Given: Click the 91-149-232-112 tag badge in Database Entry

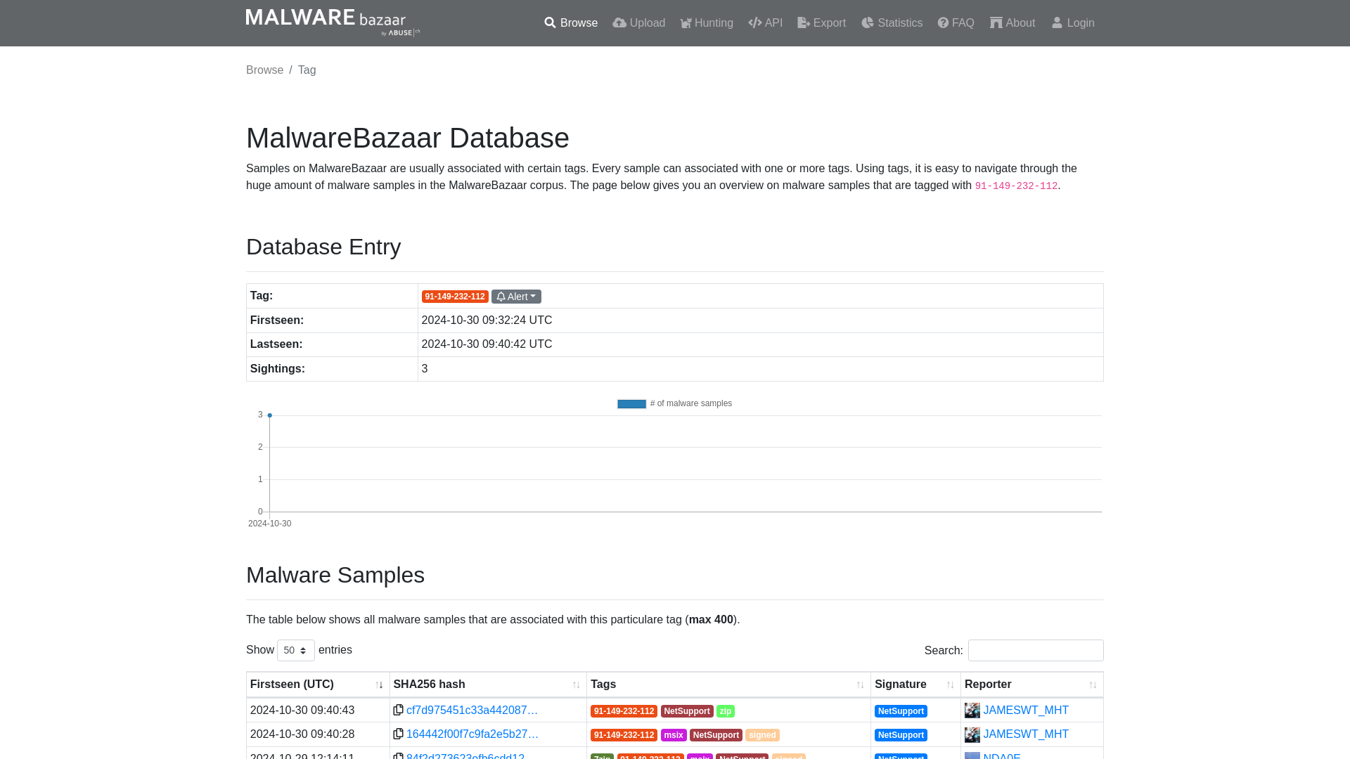Looking at the screenshot, I should click(455, 297).
